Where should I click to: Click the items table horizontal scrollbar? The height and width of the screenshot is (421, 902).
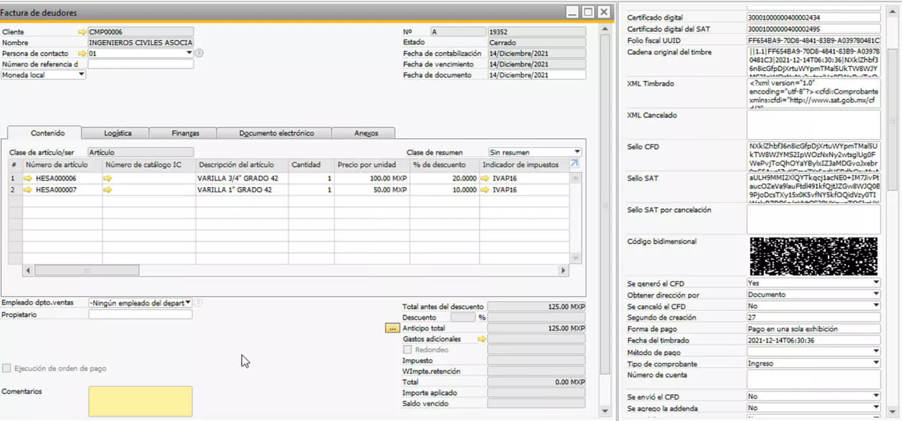pos(87,271)
